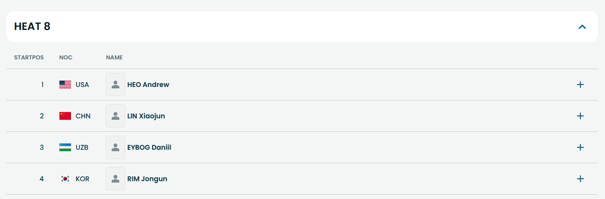Open EYBOG Daniil's profile avatar placeholder
Screen dimensions: 605x199
tap(115, 147)
